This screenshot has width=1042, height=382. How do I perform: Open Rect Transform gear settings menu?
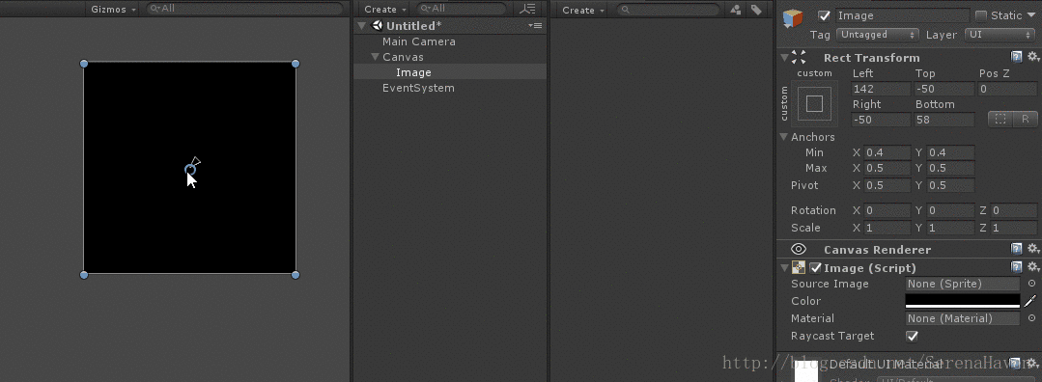(1032, 57)
